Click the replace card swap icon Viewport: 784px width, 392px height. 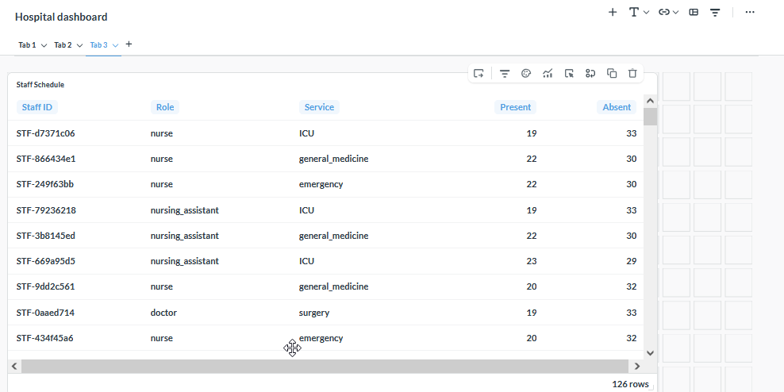(590, 74)
